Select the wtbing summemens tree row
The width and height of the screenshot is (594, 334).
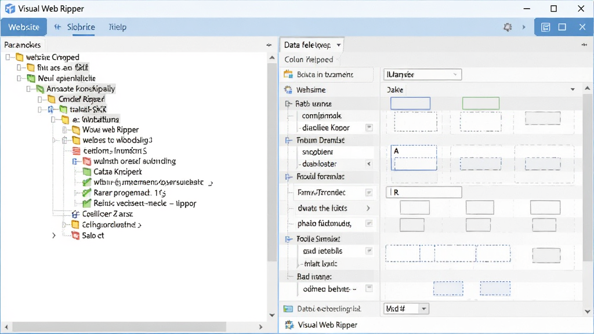148,182
